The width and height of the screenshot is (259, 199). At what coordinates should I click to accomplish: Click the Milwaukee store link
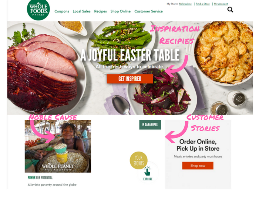click(185, 4)
